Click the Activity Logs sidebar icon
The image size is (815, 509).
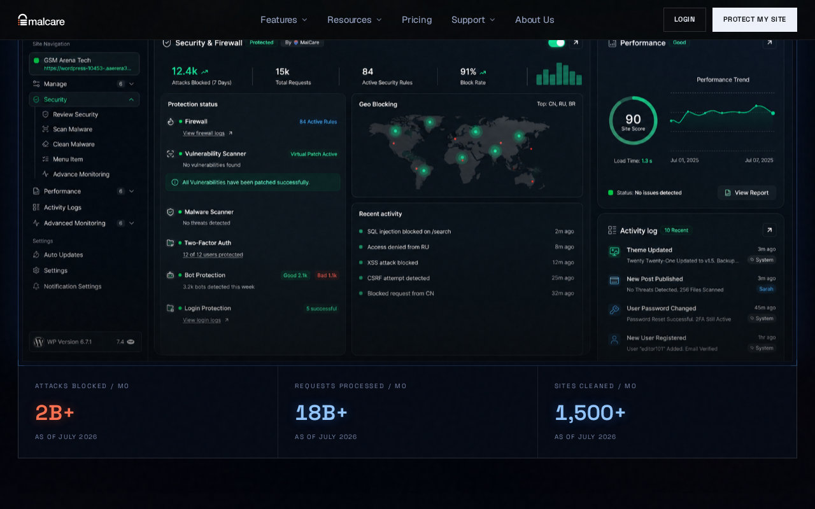coord(36,207)
